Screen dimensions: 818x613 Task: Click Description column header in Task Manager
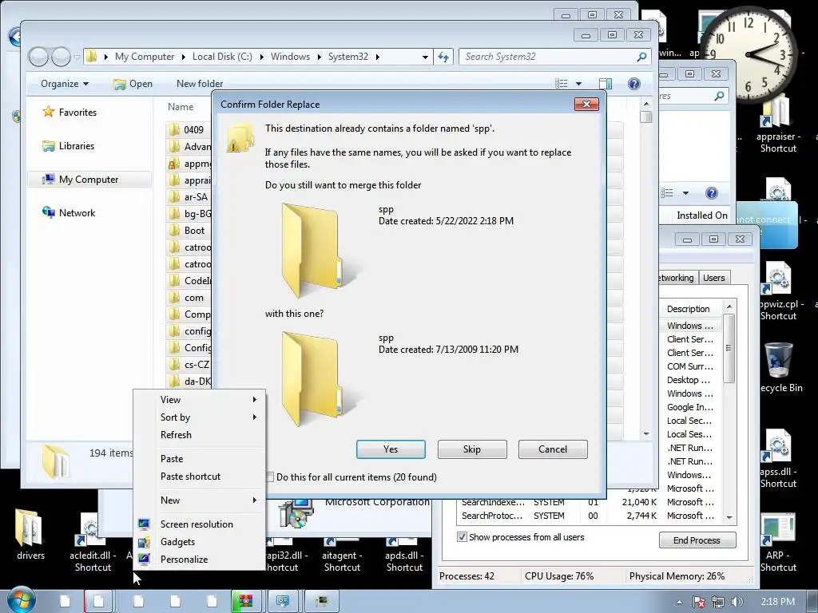click(x=689, y=309)
